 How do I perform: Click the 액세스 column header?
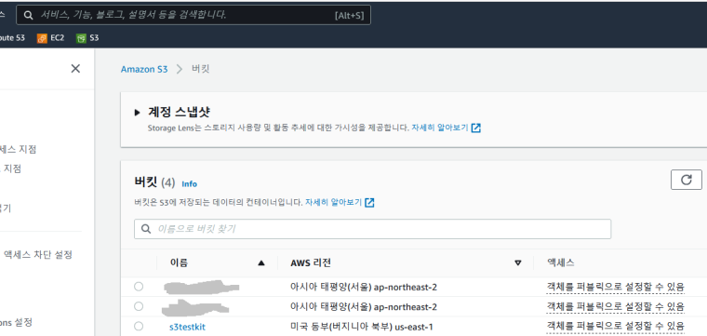tap(560, 263)
